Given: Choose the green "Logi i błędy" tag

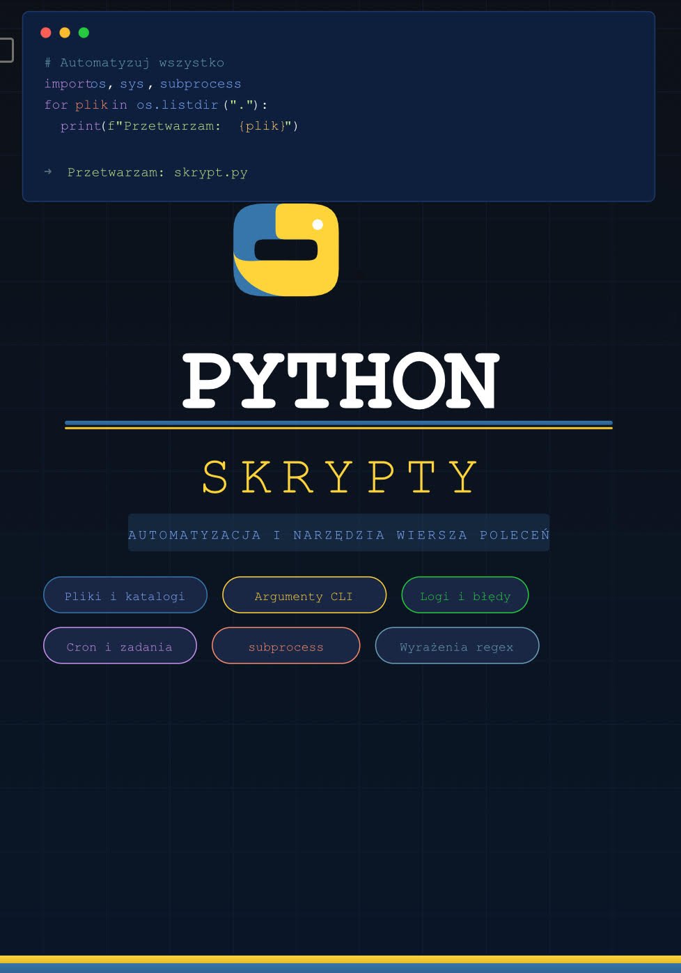Looking at the screenshot, I should click(465, 595).
